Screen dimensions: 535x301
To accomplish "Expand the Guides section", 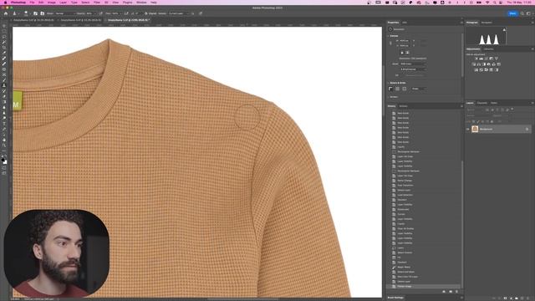I will tap(388, 97).
